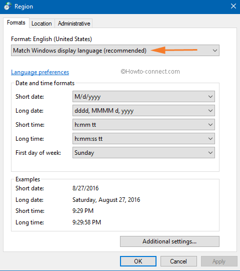Select the example short time 9:29 PM
Image resolution: width=240 pixels, height=271 pixels.
[x=83, y=211]
